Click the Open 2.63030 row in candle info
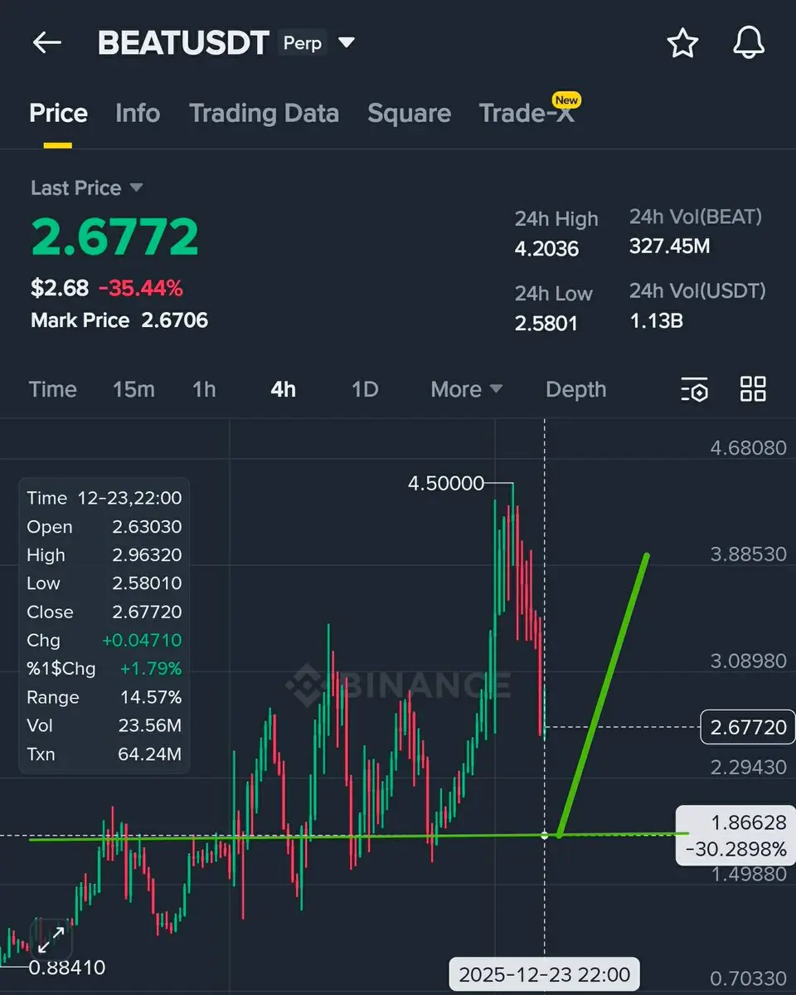The width and height of the screenshot is (796, 995). point(104,527)
